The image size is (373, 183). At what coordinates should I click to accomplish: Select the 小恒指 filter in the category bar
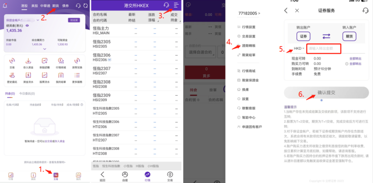pos(128,166)
